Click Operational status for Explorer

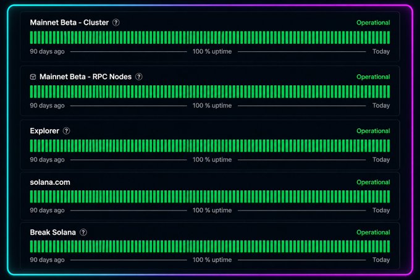[373, 131]
